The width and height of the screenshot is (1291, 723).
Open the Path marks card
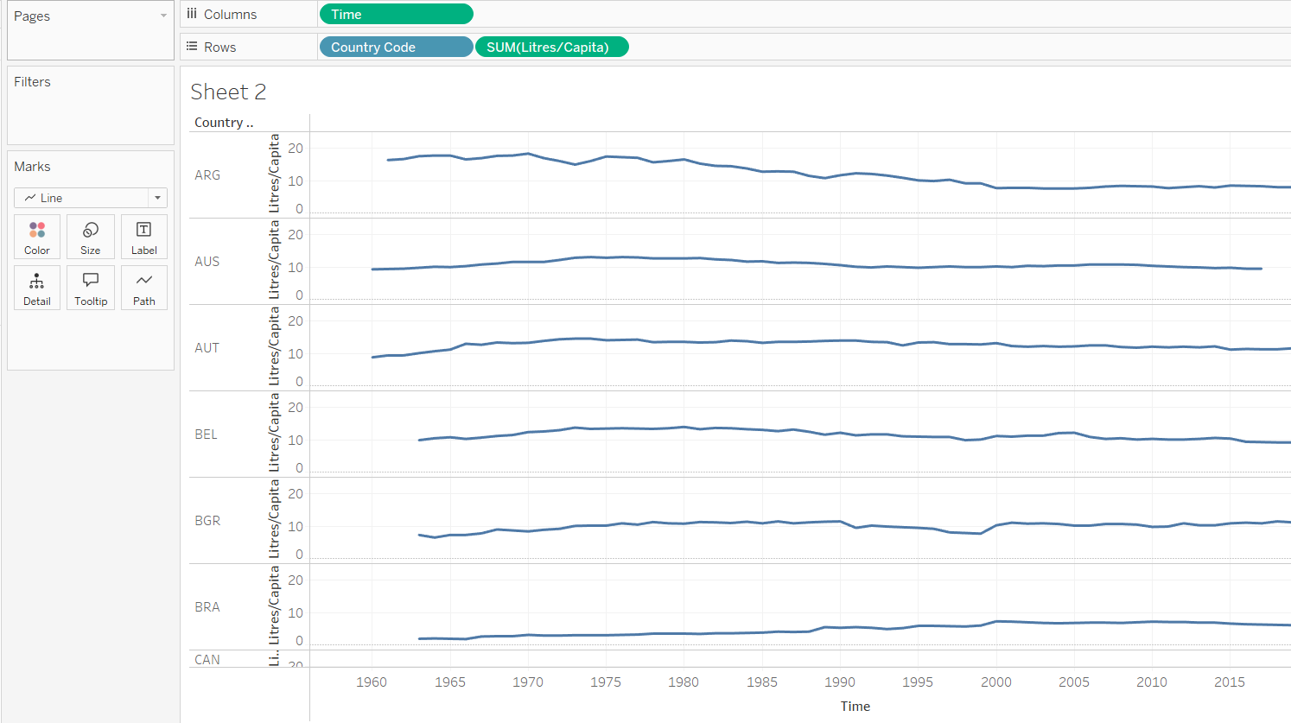(x=144, y=288)
